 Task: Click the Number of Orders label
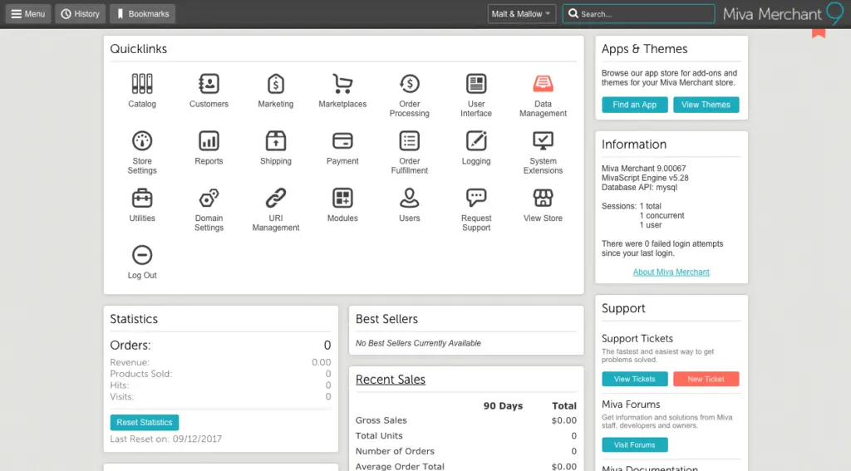[395, 451]
